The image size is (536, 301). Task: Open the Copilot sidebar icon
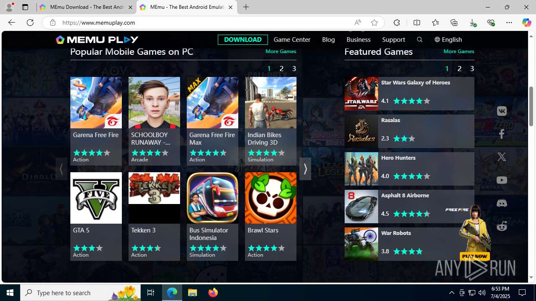526,23
